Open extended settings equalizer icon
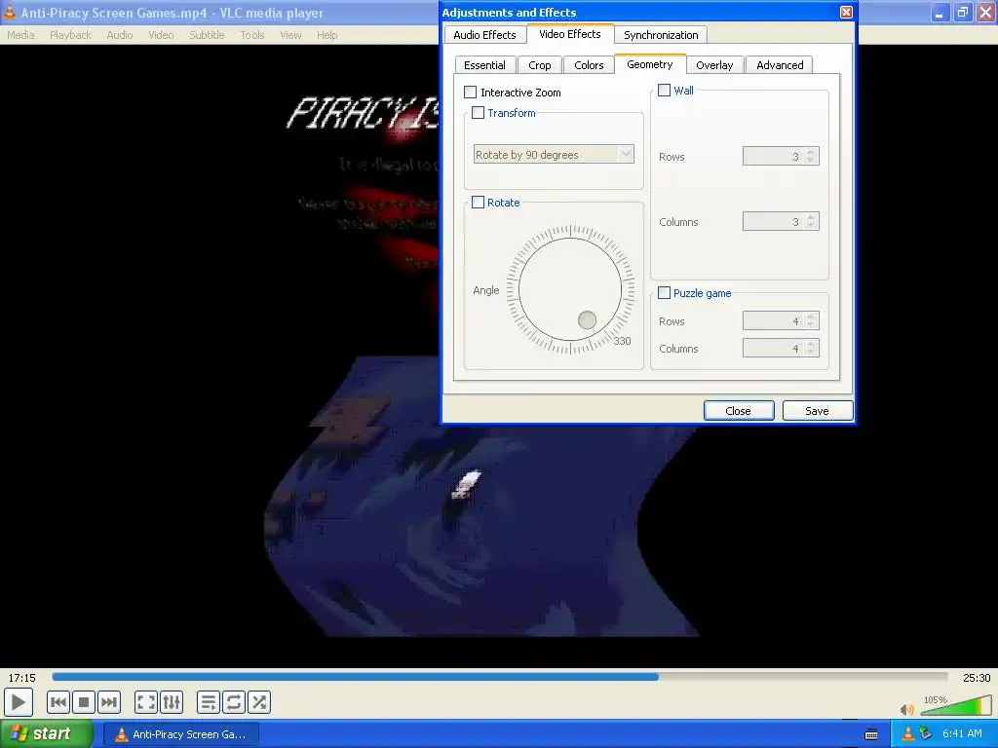This screenshot has width=998, height=748. coord(172,703)
